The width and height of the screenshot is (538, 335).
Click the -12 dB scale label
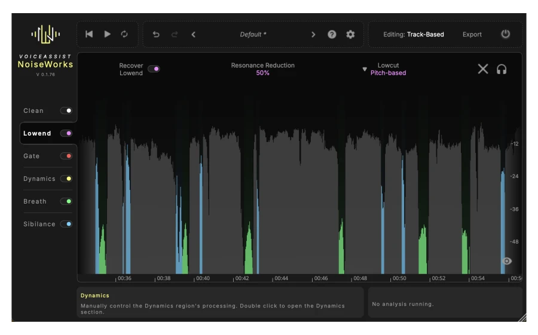[514, 144]
